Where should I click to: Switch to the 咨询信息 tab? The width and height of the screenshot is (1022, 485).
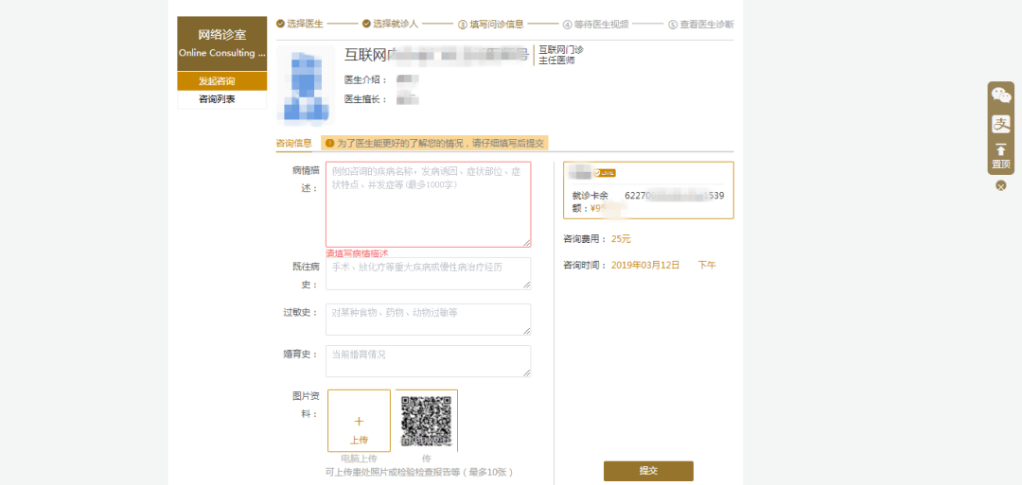[293, 144]
